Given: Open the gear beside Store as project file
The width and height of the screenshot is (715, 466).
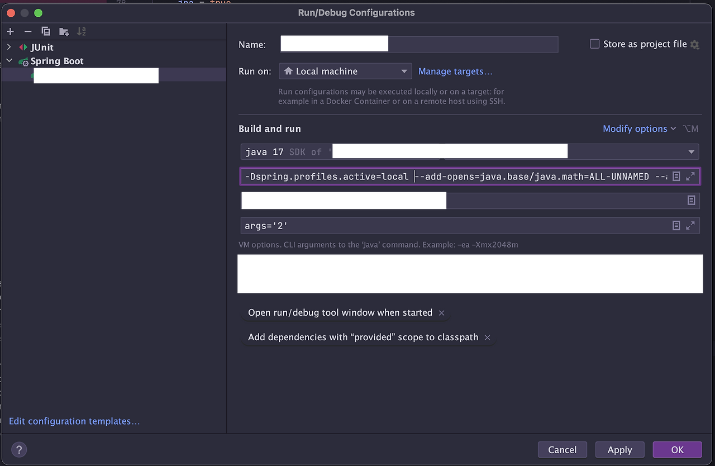Looking at the screenshot, I should point(694,44).
